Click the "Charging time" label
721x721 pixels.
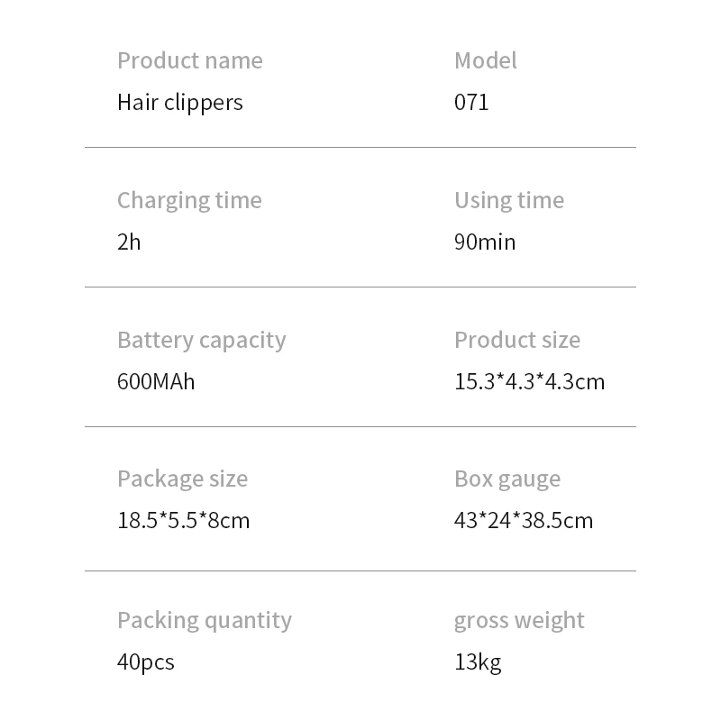(x=189, y=200)
